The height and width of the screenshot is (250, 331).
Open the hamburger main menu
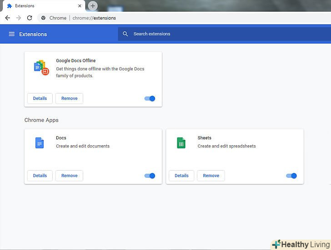coord(12,34)
